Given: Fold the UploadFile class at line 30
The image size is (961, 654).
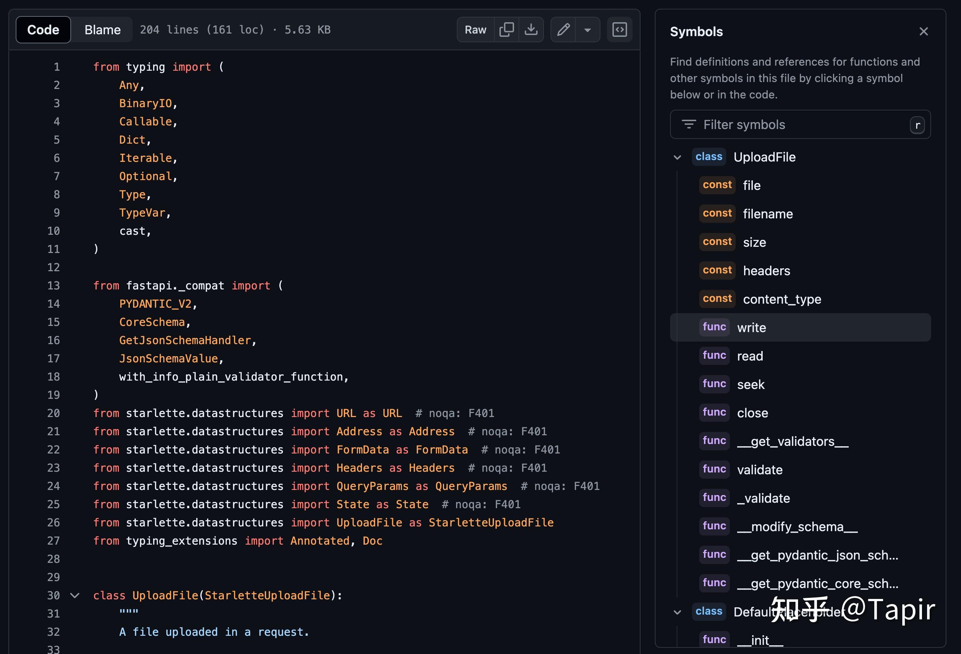Looking at the screenshot, I should 75,595.
